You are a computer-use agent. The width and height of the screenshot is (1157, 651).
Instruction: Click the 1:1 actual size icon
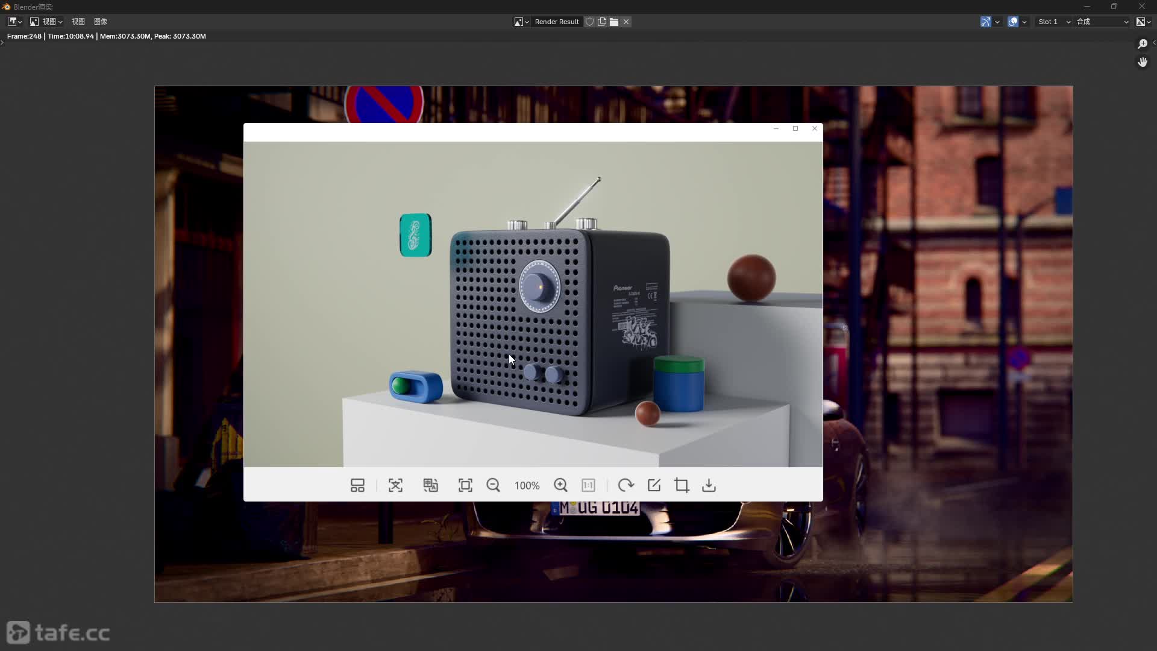tap(588, 485)
